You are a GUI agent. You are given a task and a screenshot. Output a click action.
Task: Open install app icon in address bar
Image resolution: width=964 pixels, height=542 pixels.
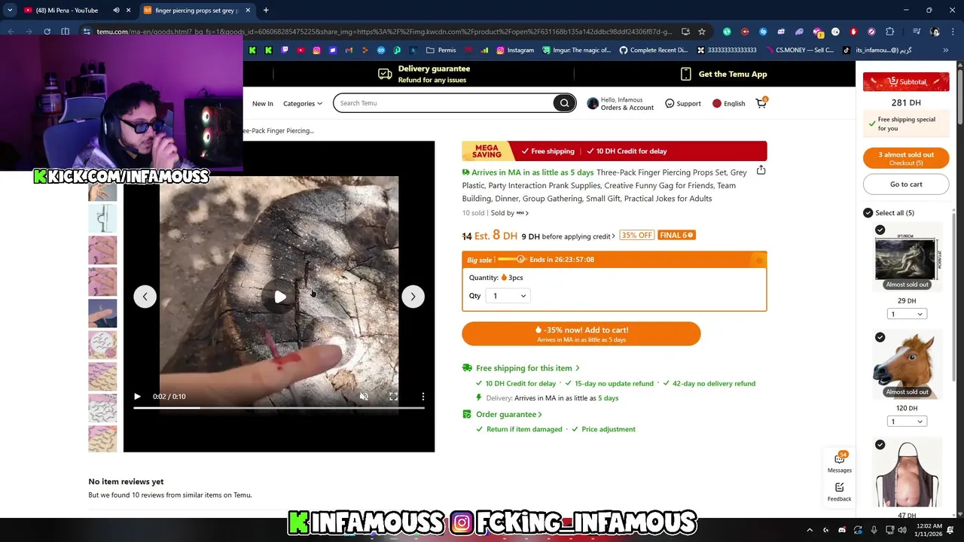685,32
